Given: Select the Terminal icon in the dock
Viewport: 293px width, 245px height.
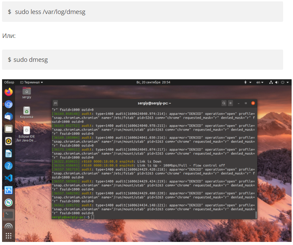Looking at the screenshot, I should pos(9,215).
